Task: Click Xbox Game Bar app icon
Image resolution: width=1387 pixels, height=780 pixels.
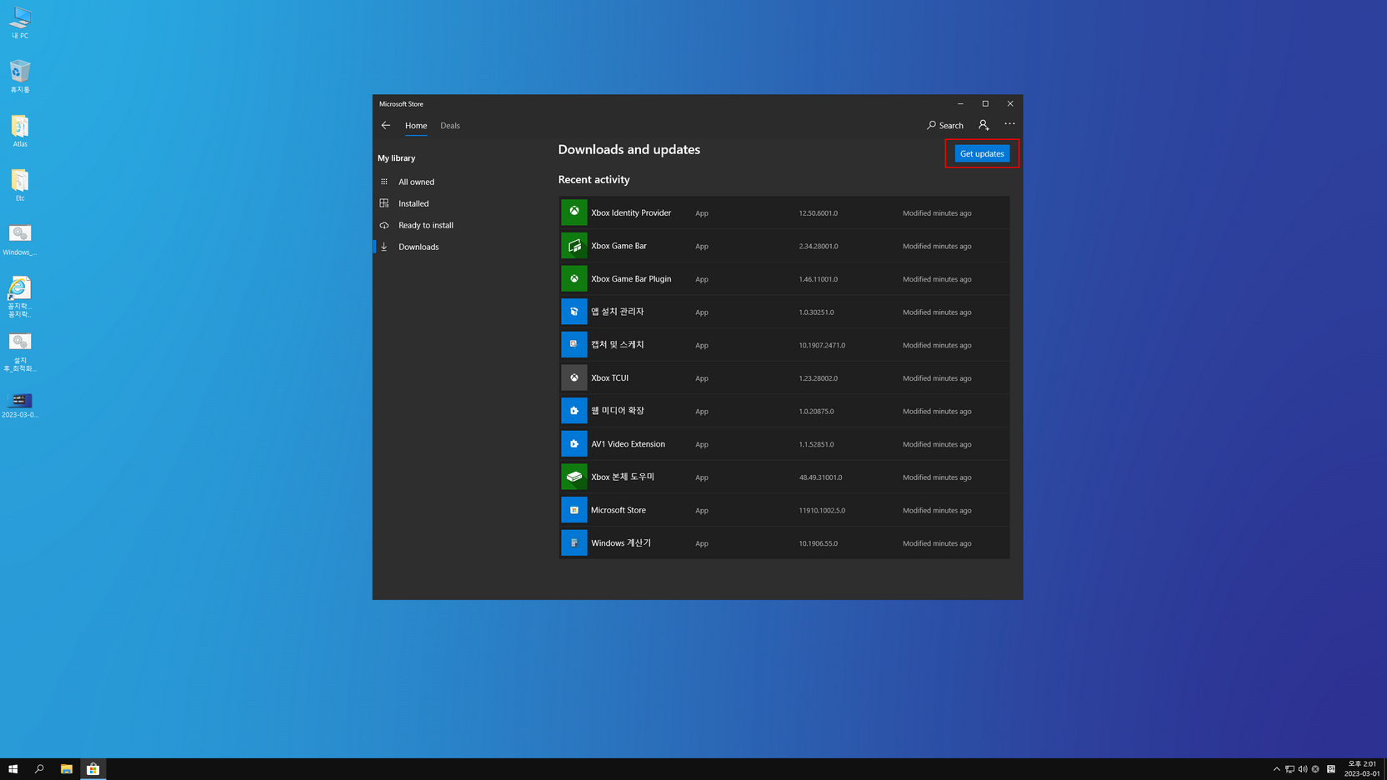Action: tap(574, 246)
